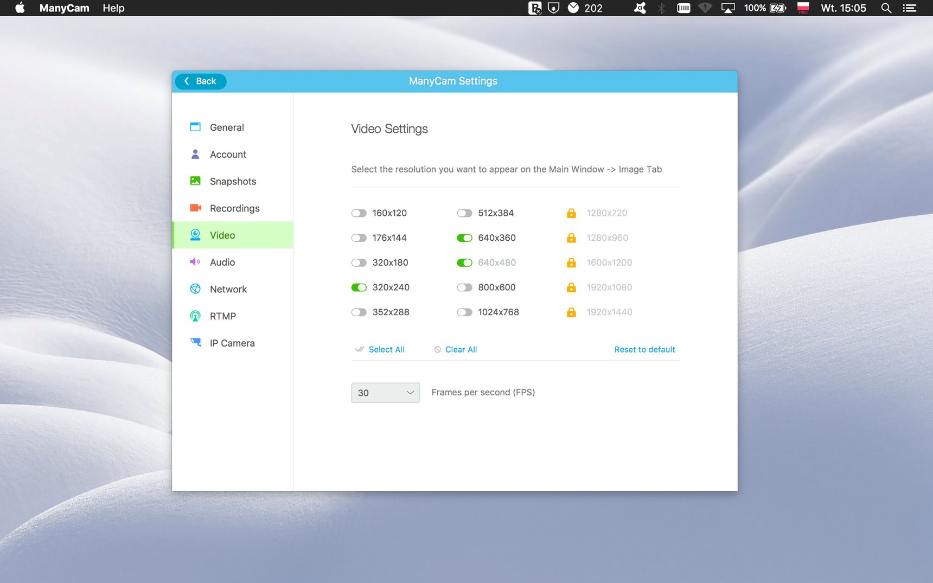Click the Clear All link

(x=461, y=350)
